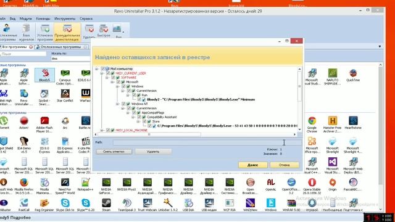Collapse SOFTWARE tree node
Screen dimensions: 395x222
click(x=107, y=78)
